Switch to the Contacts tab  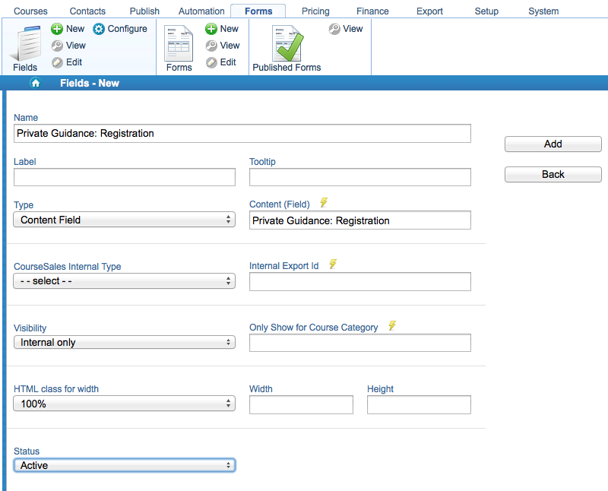[87, 11]
